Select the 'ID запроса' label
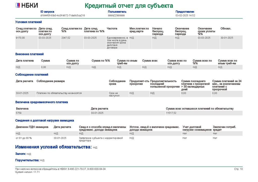Screen dimensions: 258x182 [x=47, y=12]
